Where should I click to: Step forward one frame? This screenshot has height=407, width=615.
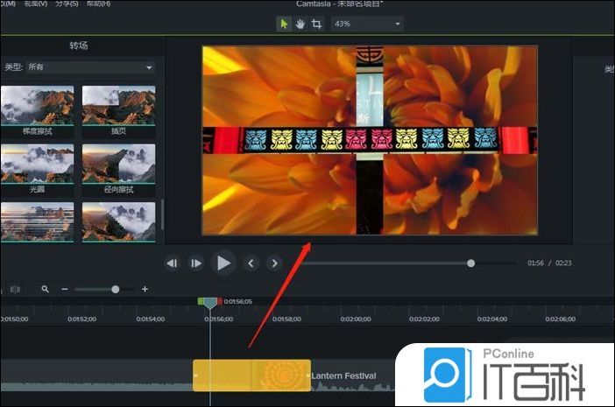(x=196, y=263)
